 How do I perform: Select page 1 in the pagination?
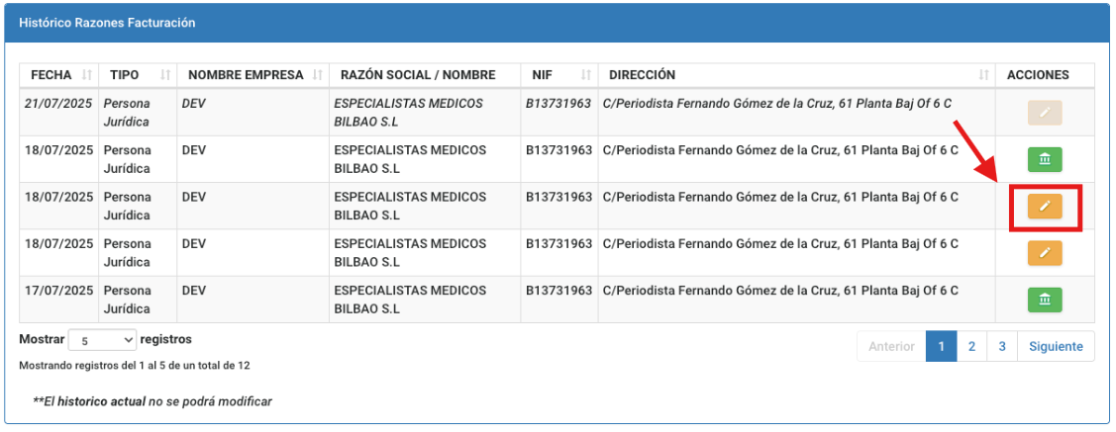941,347
